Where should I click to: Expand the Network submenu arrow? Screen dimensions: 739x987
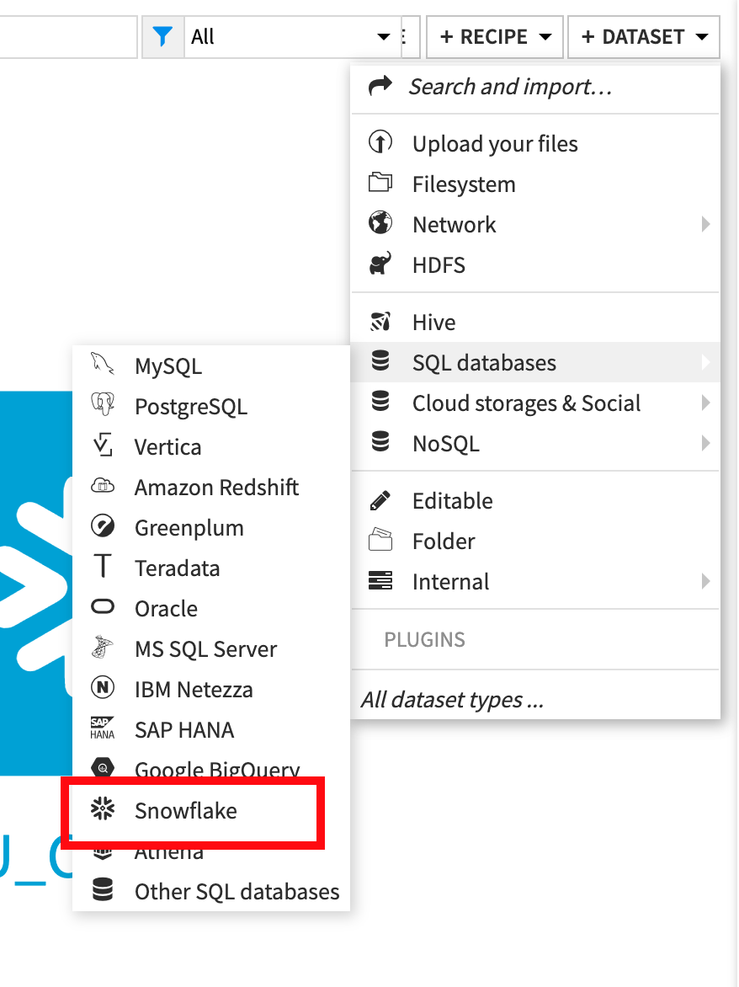tap(705, 224)
